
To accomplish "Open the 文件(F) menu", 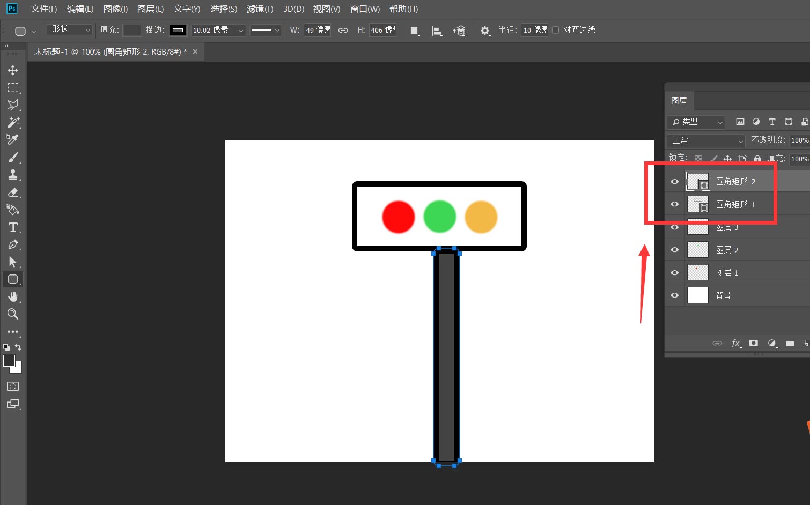I will point(44,9).
